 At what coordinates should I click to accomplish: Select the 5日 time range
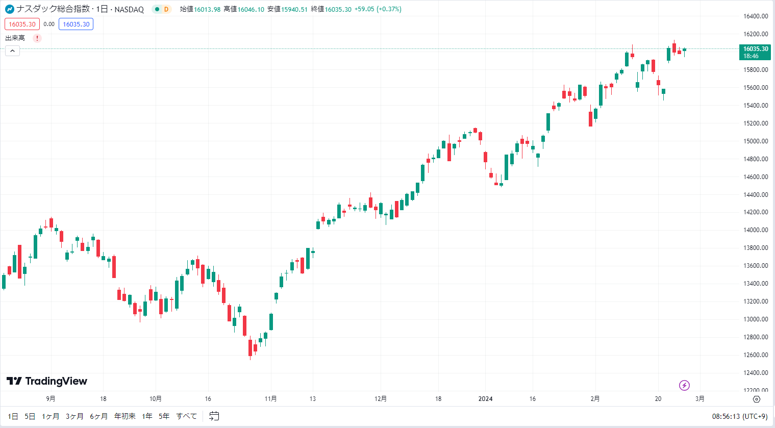point(30,416)
